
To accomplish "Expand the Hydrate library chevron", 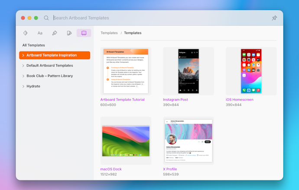I will (23, 86).
